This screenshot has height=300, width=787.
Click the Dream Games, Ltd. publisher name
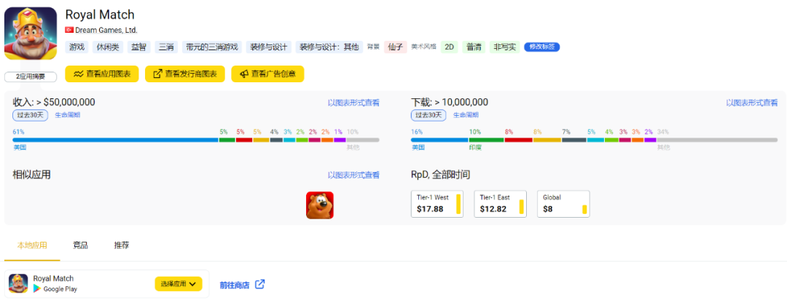pyautogui.click(x=106, y=30)
